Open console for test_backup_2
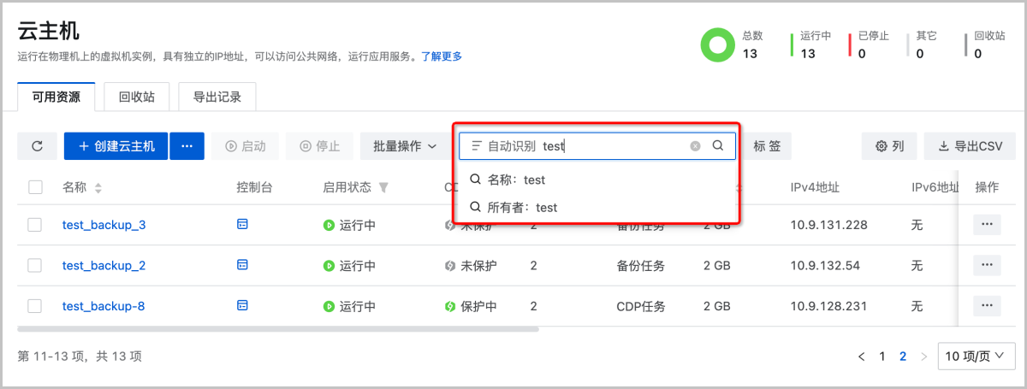 242,265
